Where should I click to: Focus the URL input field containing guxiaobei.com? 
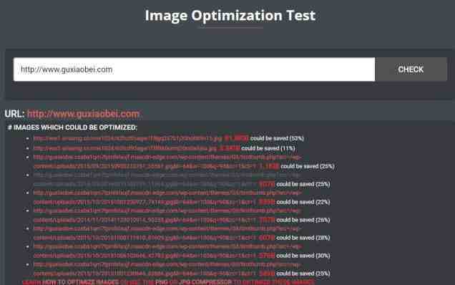coord(194,69)
